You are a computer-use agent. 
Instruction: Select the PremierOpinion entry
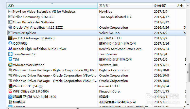coord(24,33)
